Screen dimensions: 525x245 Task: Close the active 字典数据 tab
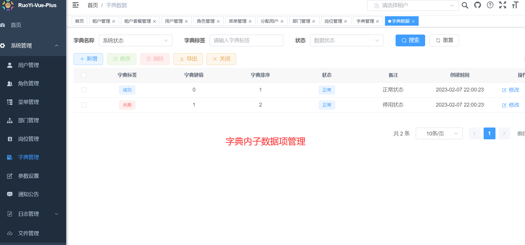pyautogui.click(x=413, y=21)
